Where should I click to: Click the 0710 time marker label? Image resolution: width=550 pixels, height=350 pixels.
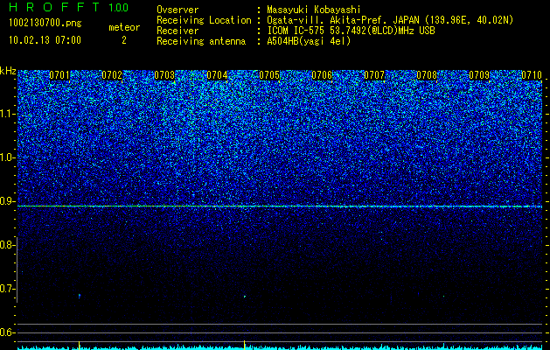(532, 75)
